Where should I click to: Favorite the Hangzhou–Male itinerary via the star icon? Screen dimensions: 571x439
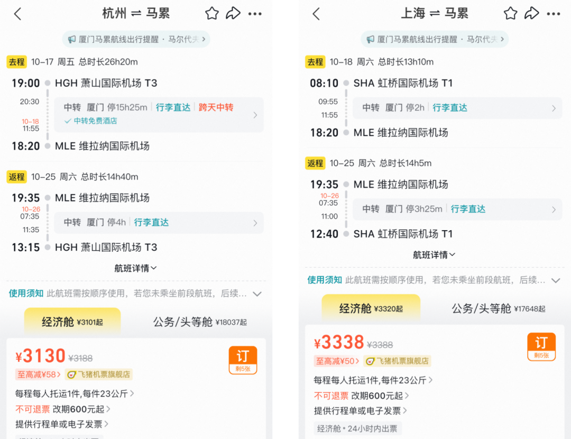[211, 14]
